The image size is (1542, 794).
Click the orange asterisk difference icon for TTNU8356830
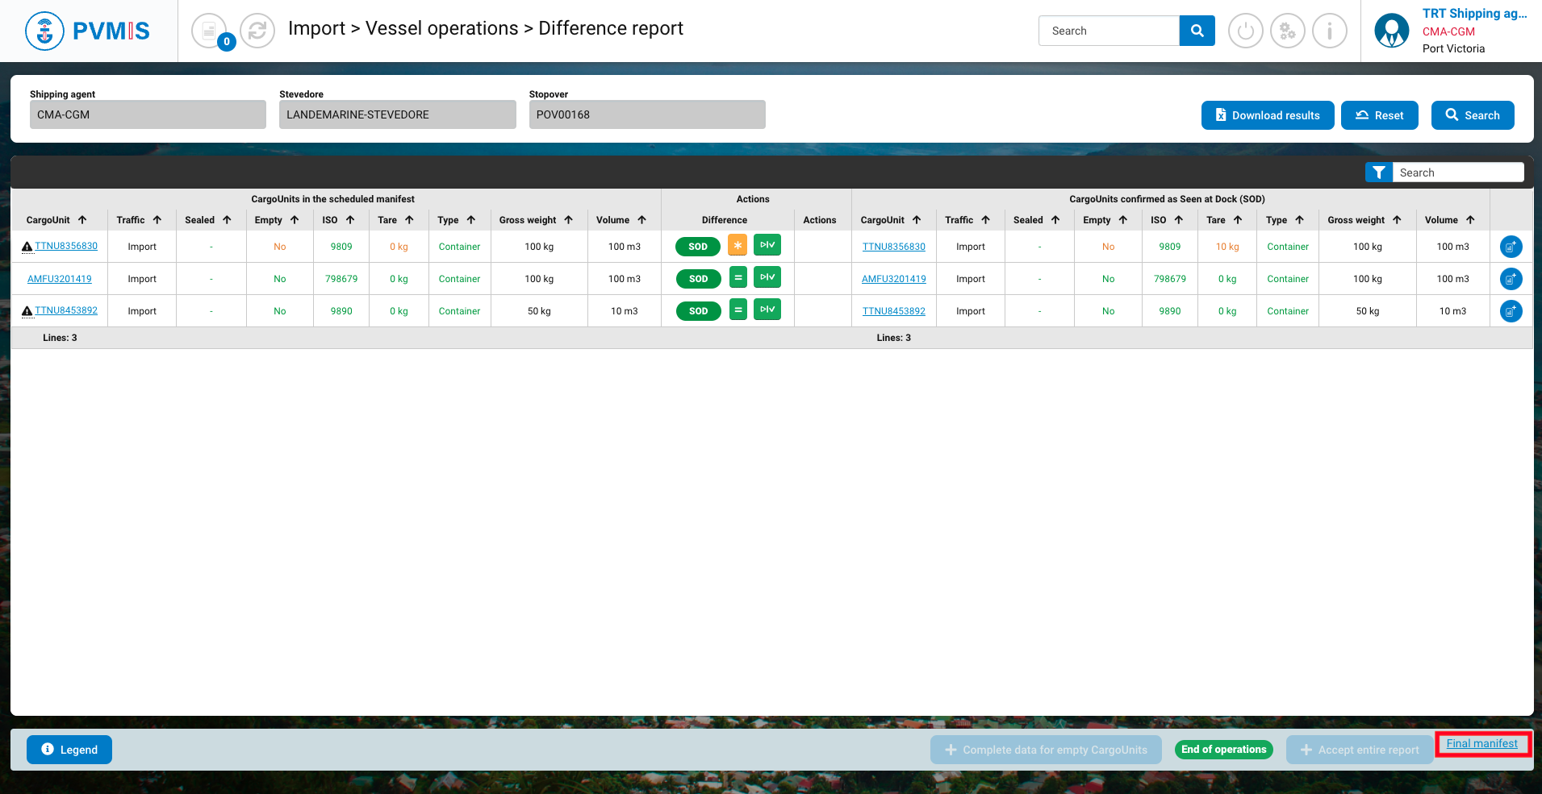pos(738,245)
